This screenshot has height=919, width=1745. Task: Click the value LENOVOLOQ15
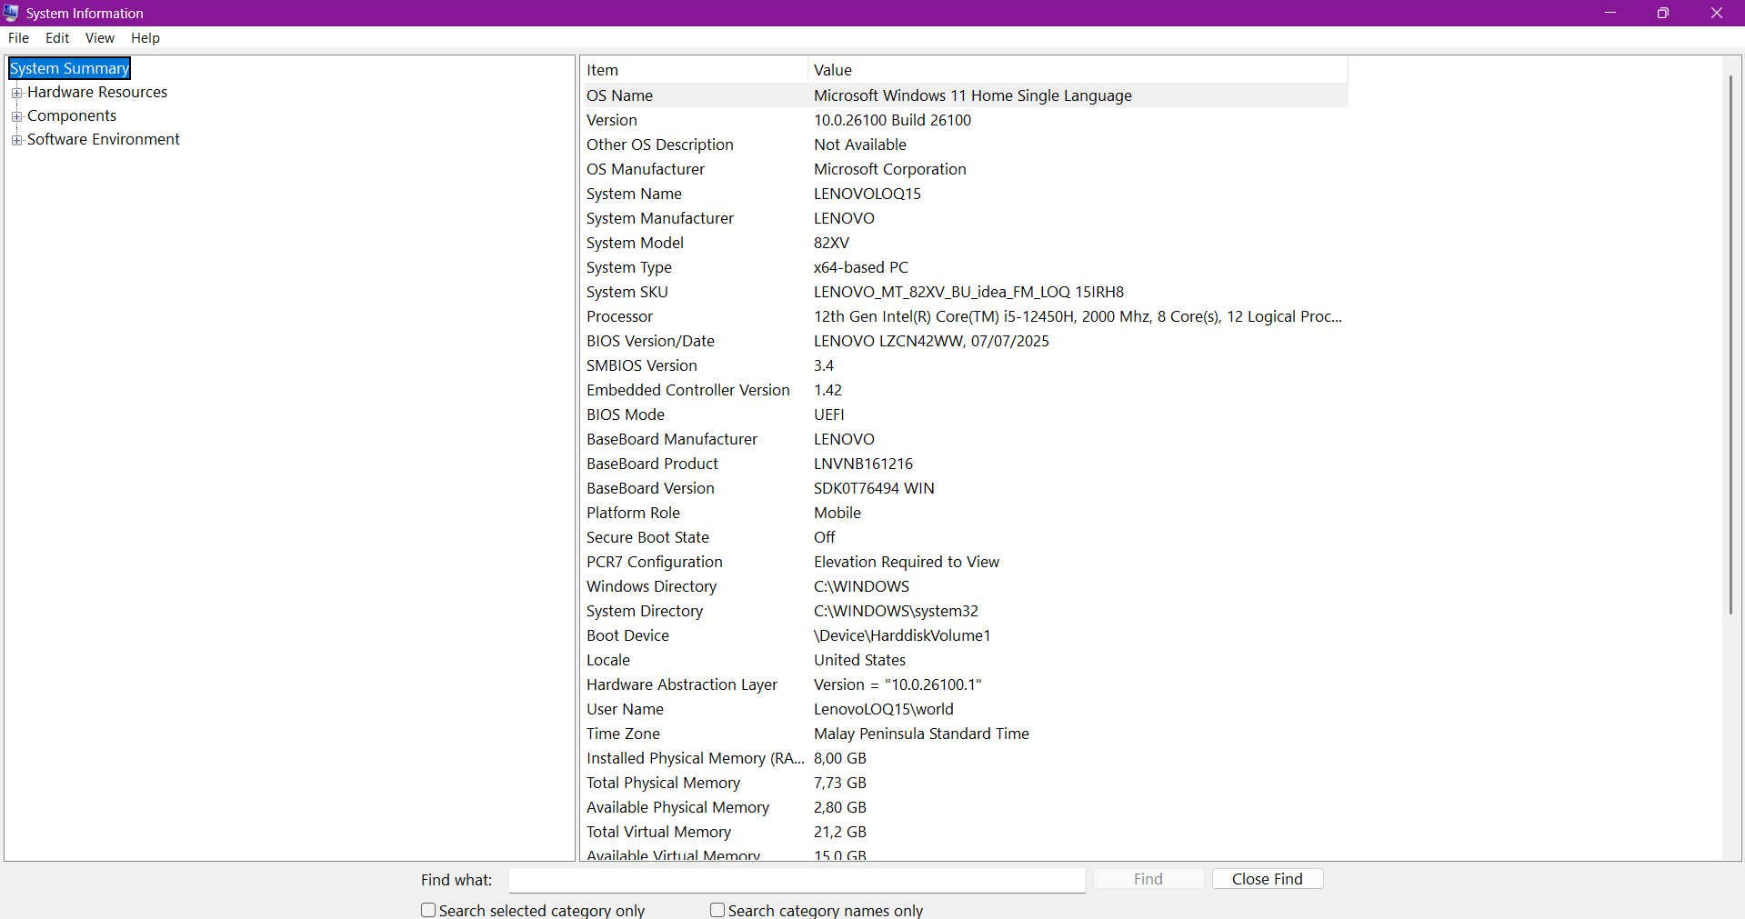pos(867,194)
